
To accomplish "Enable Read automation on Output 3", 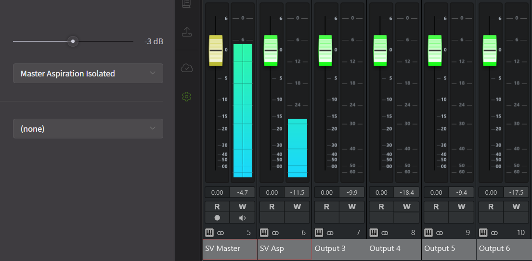I will point(326,207).
